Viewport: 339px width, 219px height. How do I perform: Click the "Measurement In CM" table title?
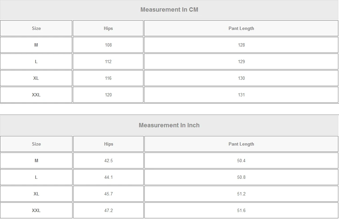169,10
